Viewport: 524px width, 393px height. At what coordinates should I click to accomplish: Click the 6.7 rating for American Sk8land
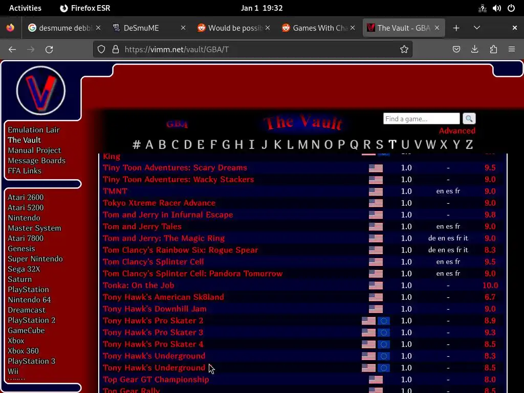point(490,297)
